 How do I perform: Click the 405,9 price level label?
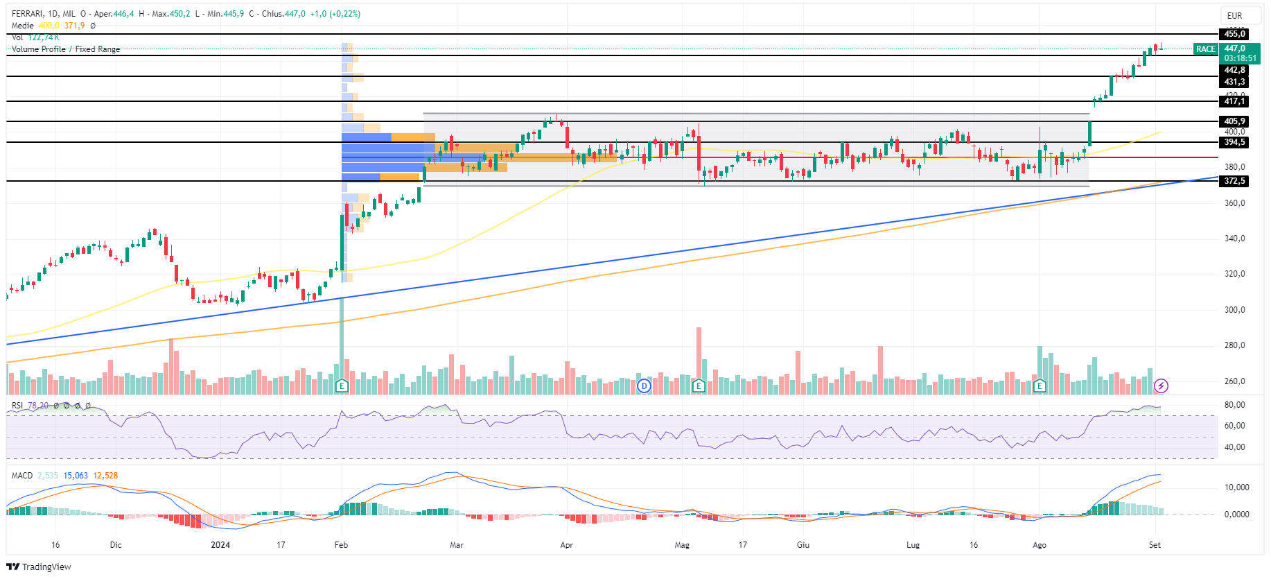click(1234, 121)
